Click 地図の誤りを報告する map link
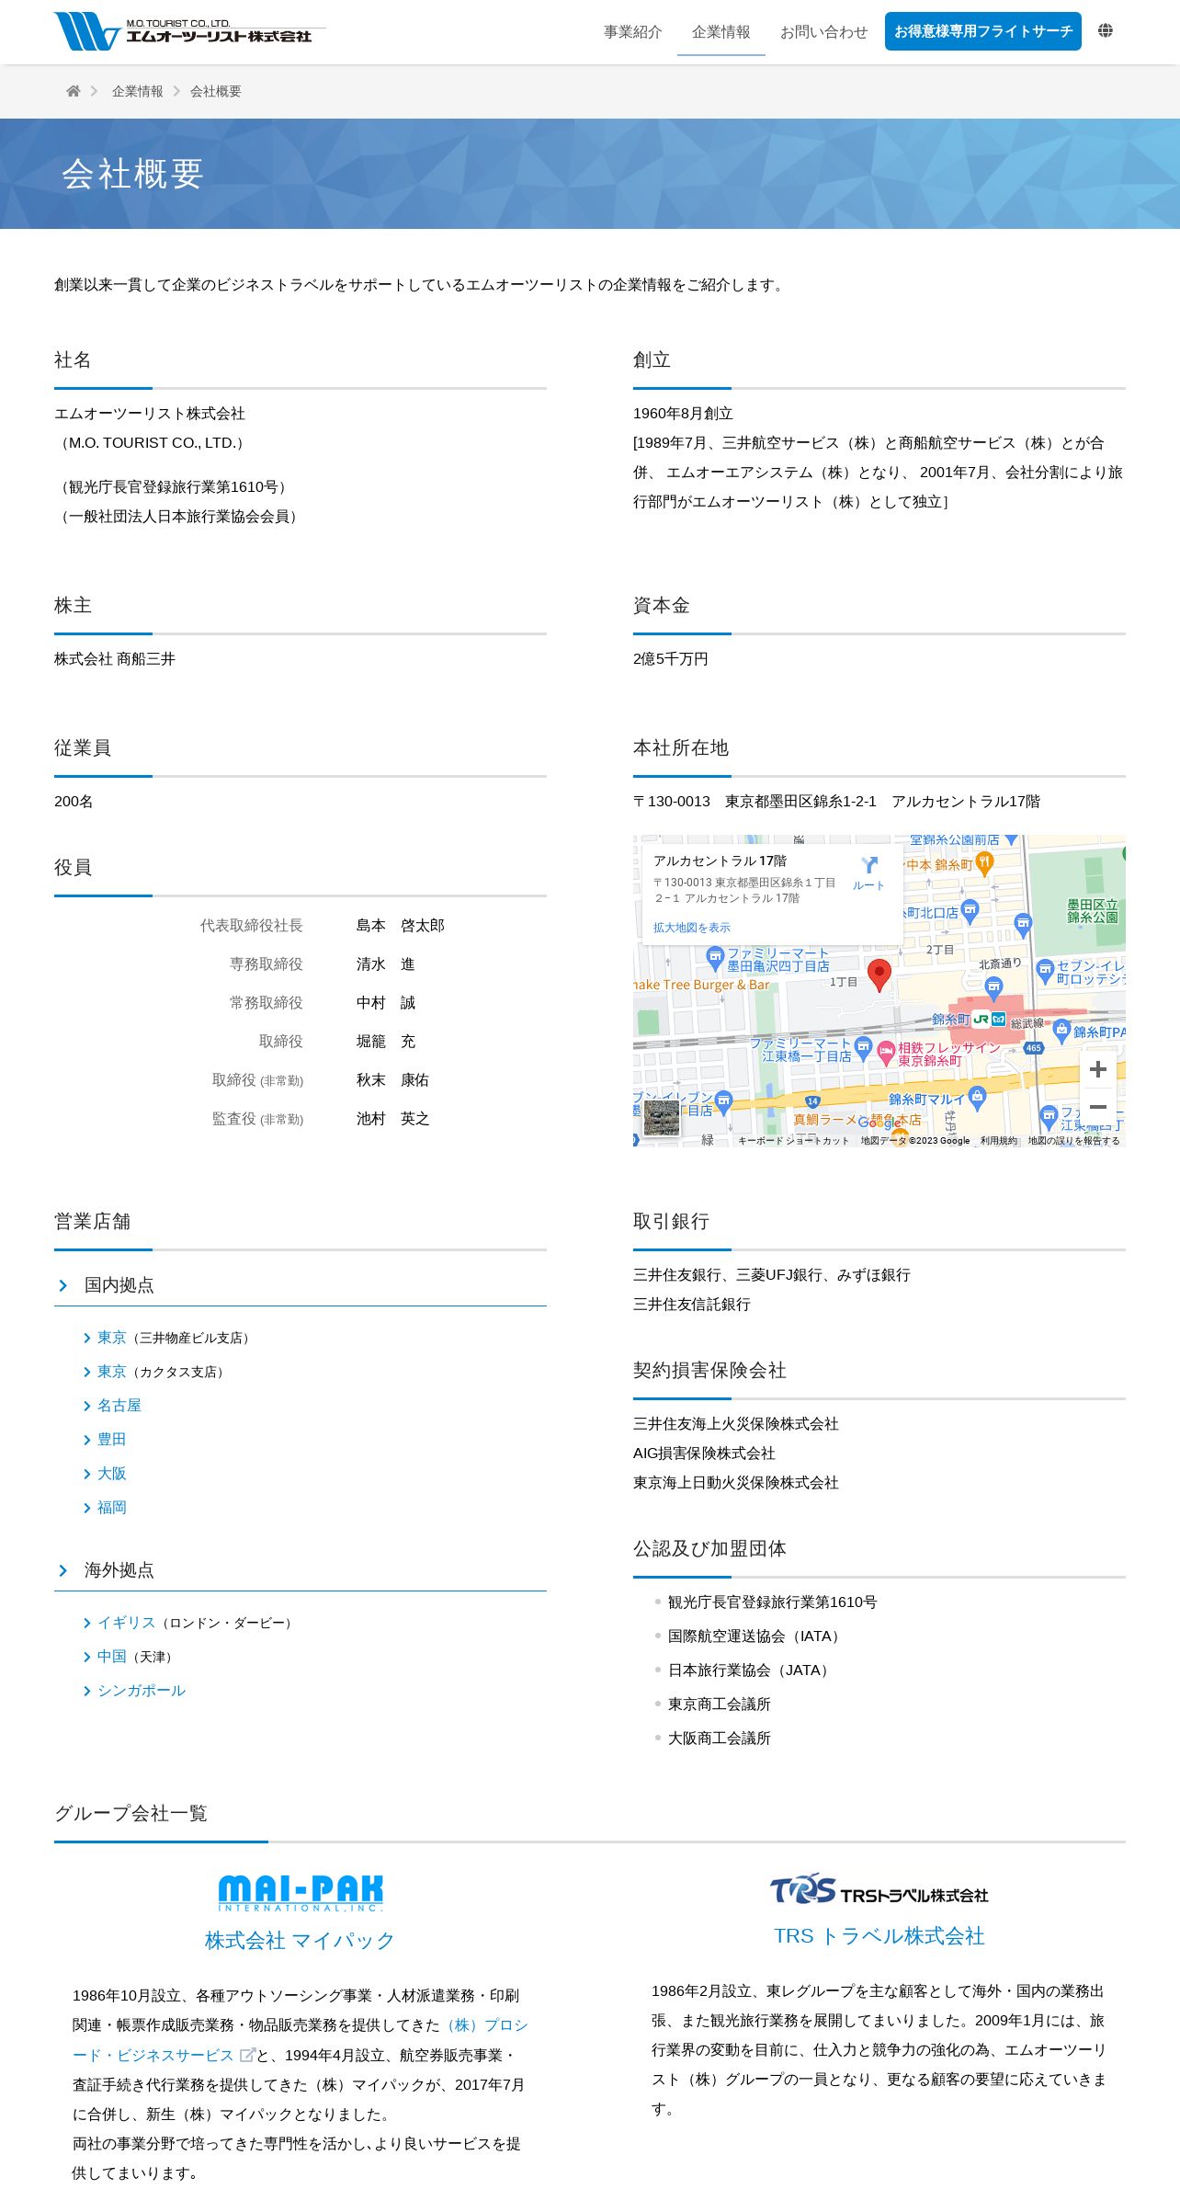1180x2212 pixels. pos(1074,1141)
